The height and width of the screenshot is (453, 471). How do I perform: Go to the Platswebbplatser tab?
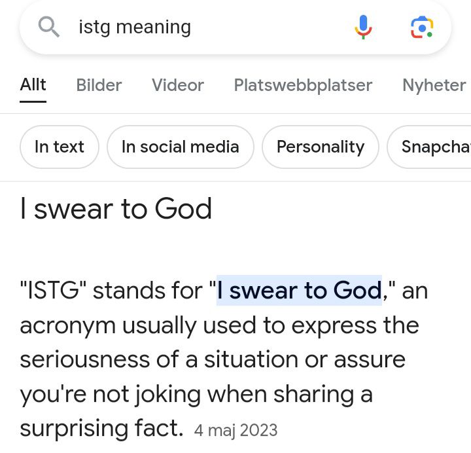pos(303,85)
